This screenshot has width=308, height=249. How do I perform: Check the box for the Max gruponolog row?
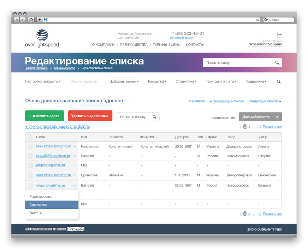tap(30, 165)
